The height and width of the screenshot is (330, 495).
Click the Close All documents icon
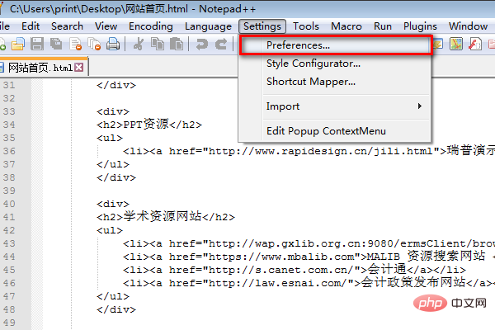tap(94, 44)
